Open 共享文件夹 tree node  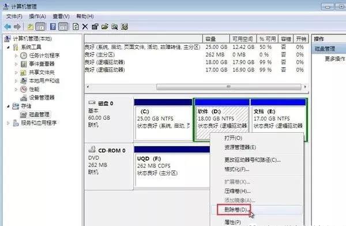(x=42, y=72)
